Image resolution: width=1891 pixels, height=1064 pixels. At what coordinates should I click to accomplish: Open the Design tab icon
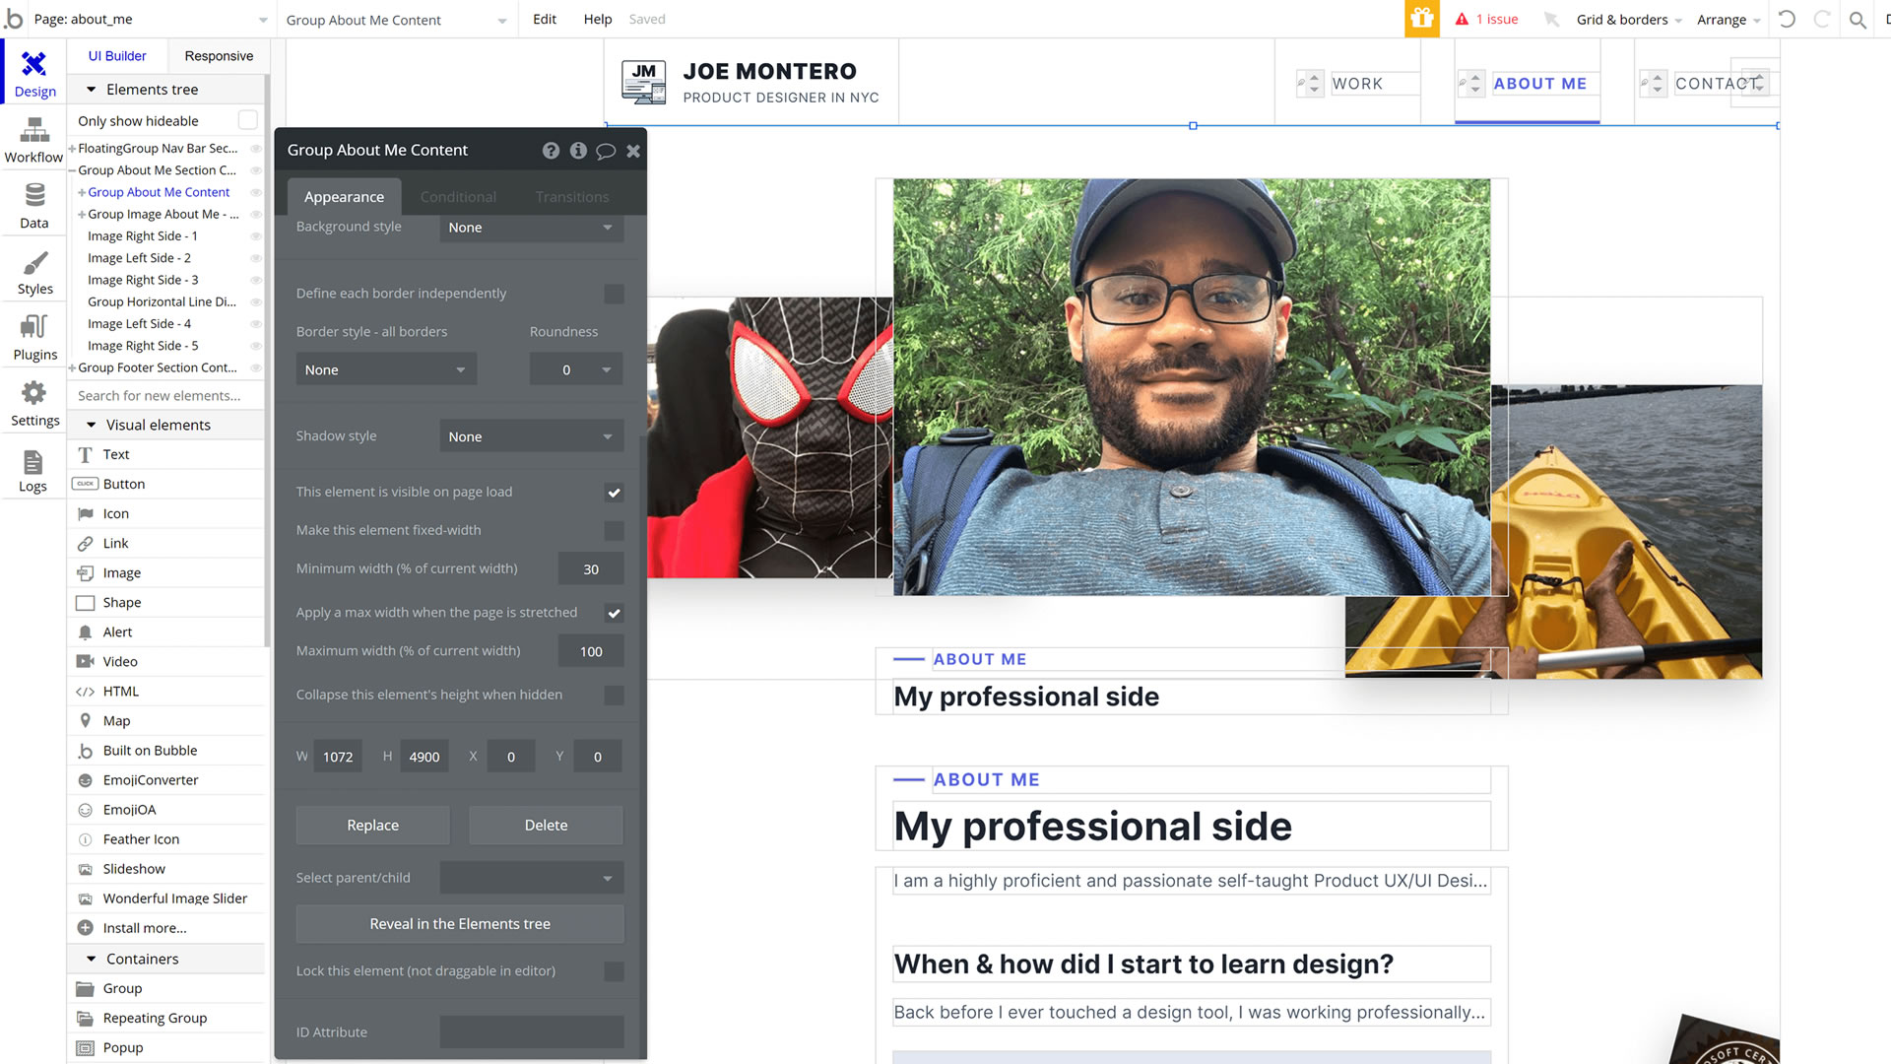coord(34,64)
